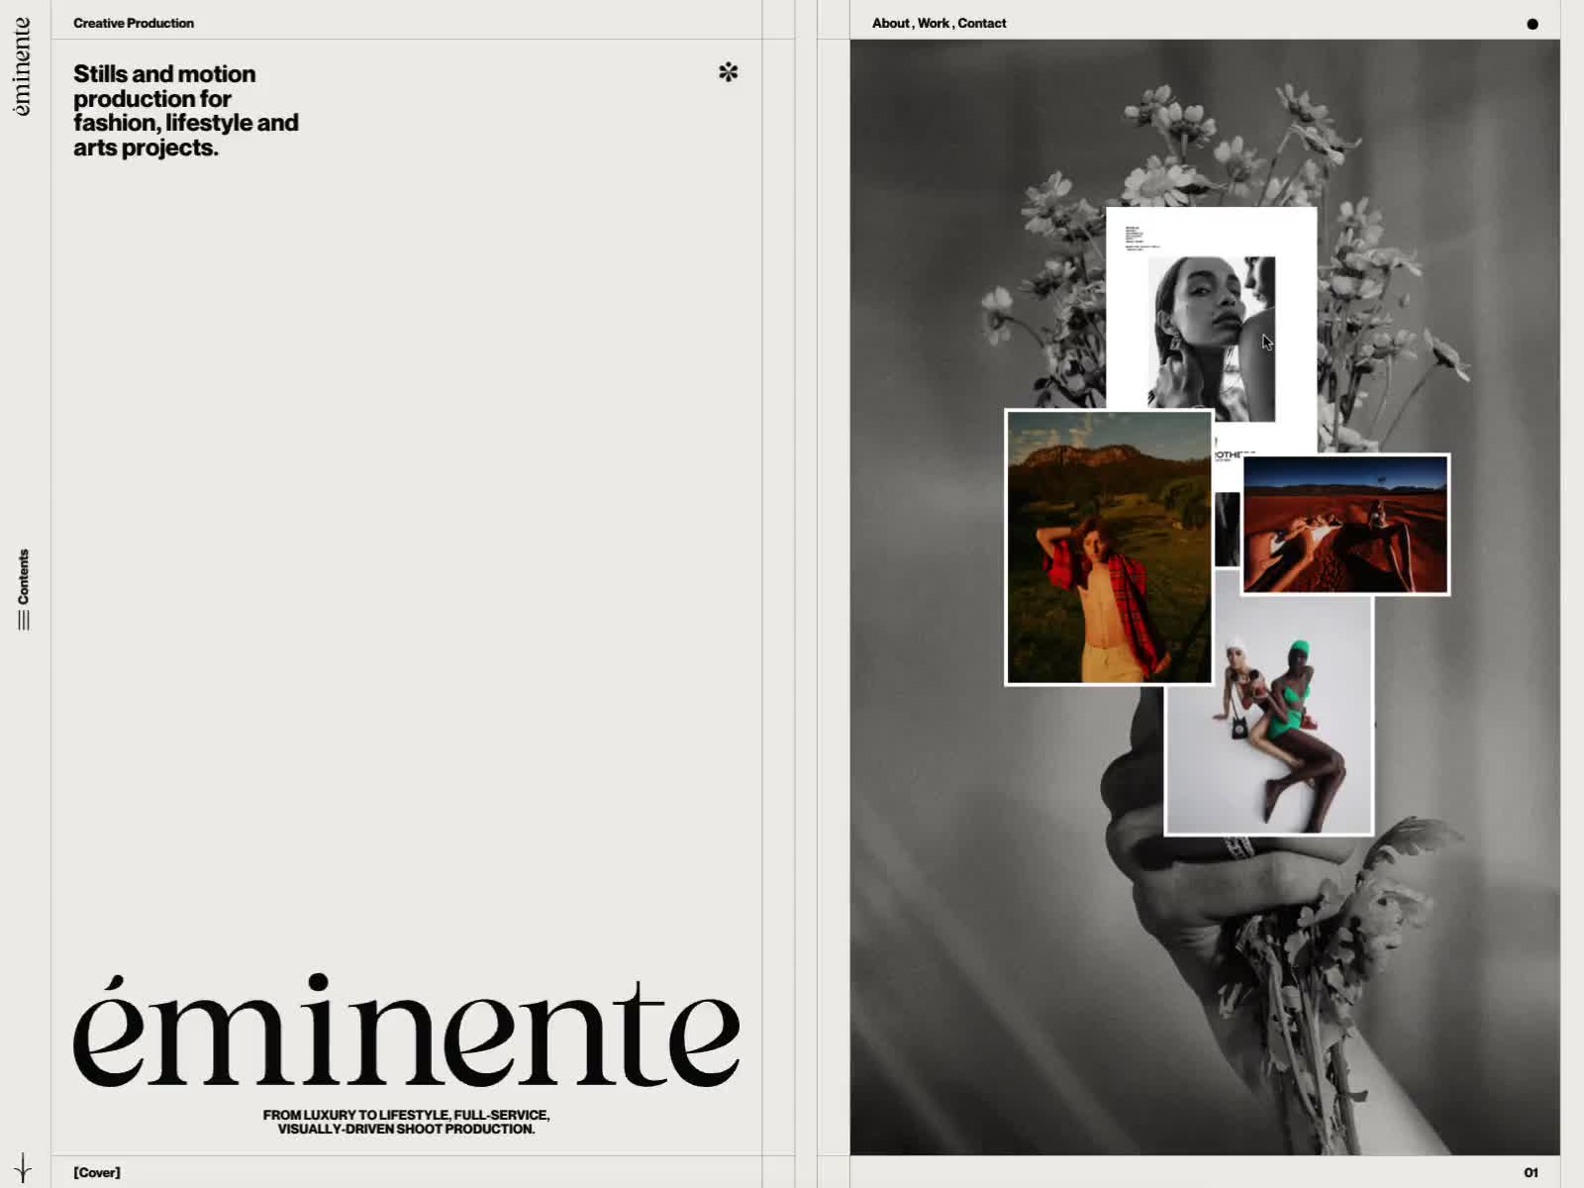Click the 'From luxury to lifestyle' tagline

406,1122
